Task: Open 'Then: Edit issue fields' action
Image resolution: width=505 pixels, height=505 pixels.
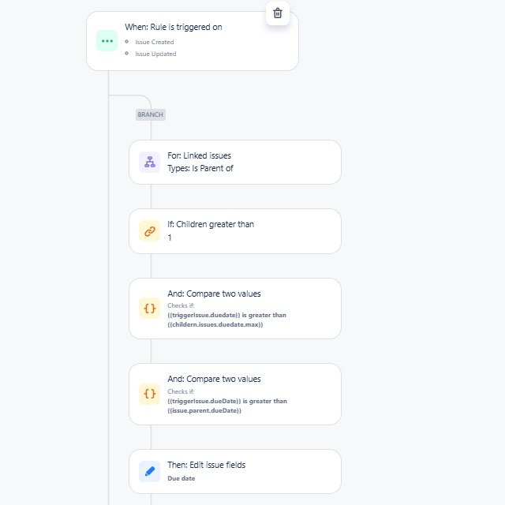Action: pyautogui.click(x=235, y=472)
